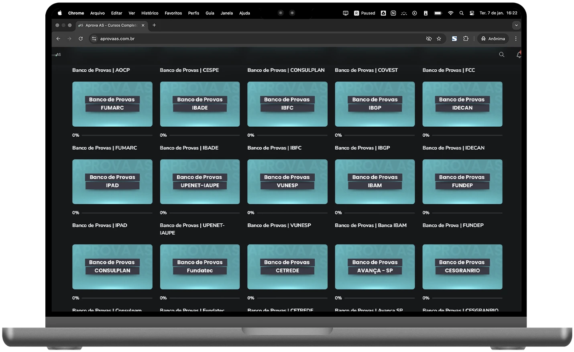Click the IDECAN 0% progress bar
Image resolution: width=574 pixels, height=352 pixels.
[x=467, y=136]
